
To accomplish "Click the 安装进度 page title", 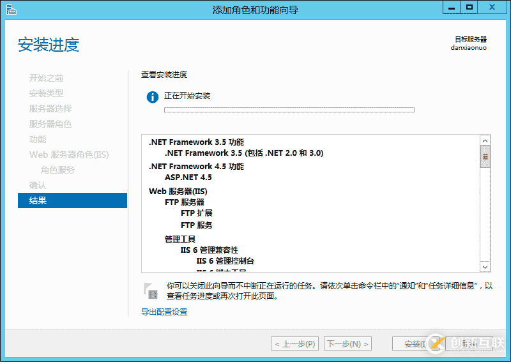I will click(x=49, y=45).
